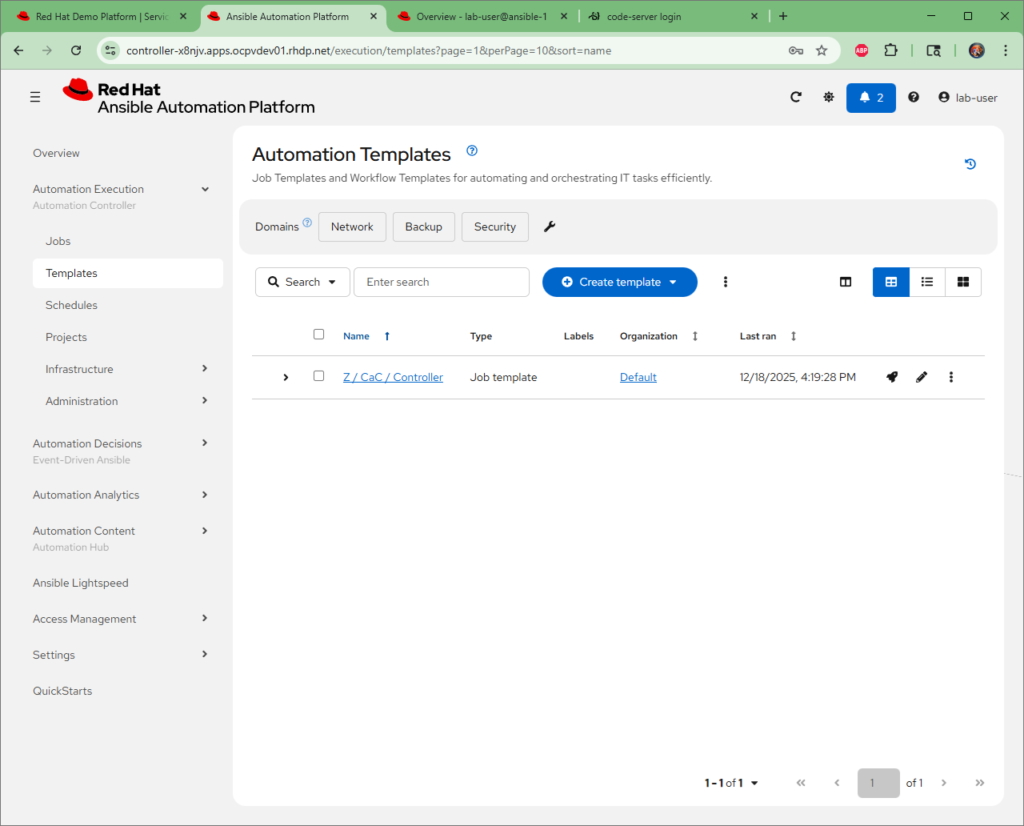Viewport: 1024px width, 826px height.
Task: Click the wrench icon next to Security
Action: 550,227
